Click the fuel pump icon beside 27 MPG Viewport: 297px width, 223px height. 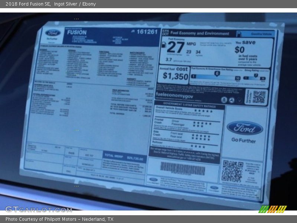click(163, 45)
